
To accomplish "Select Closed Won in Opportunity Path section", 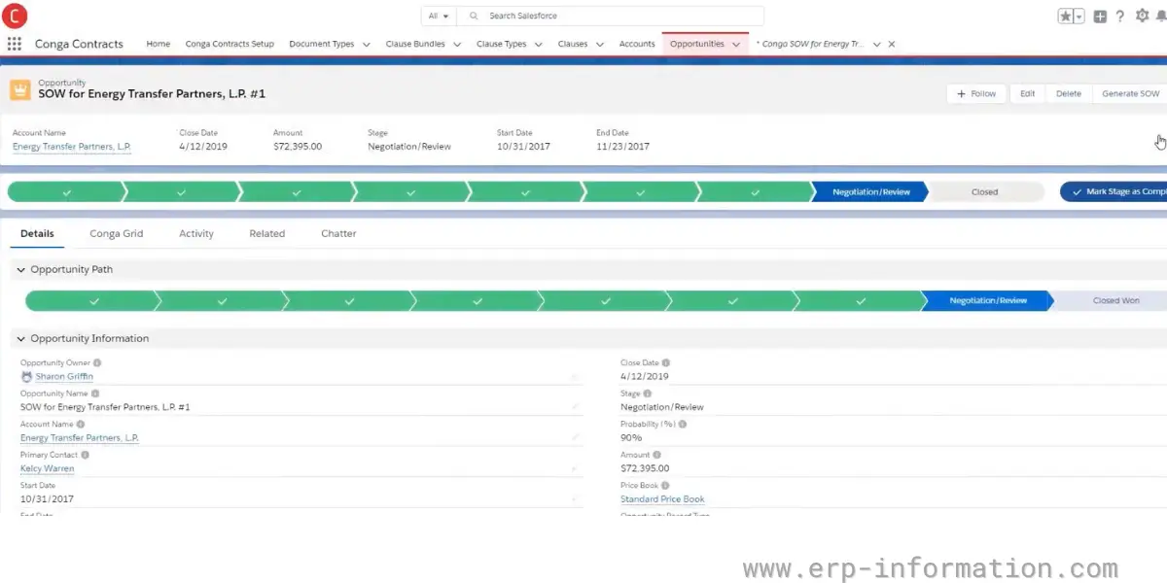I will tap(1115, 301).
